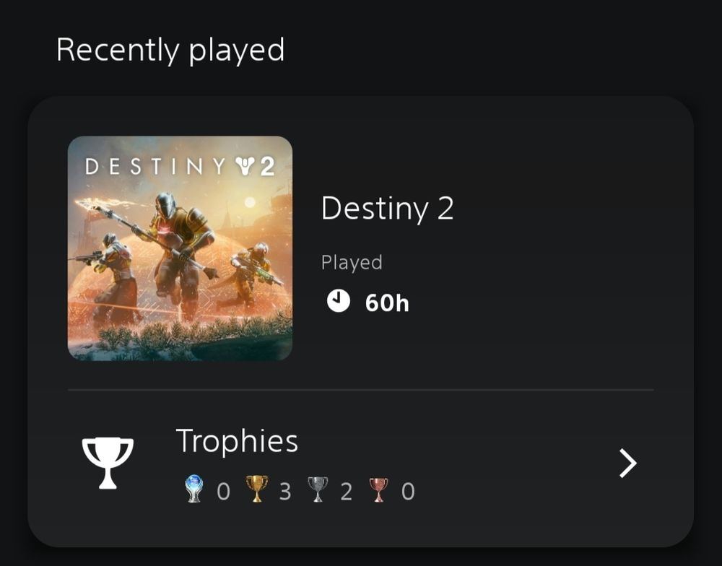Viewport: 722px width, 566px height.
Task: Tap the silver trophy icon
Action: tap(318, 489)
